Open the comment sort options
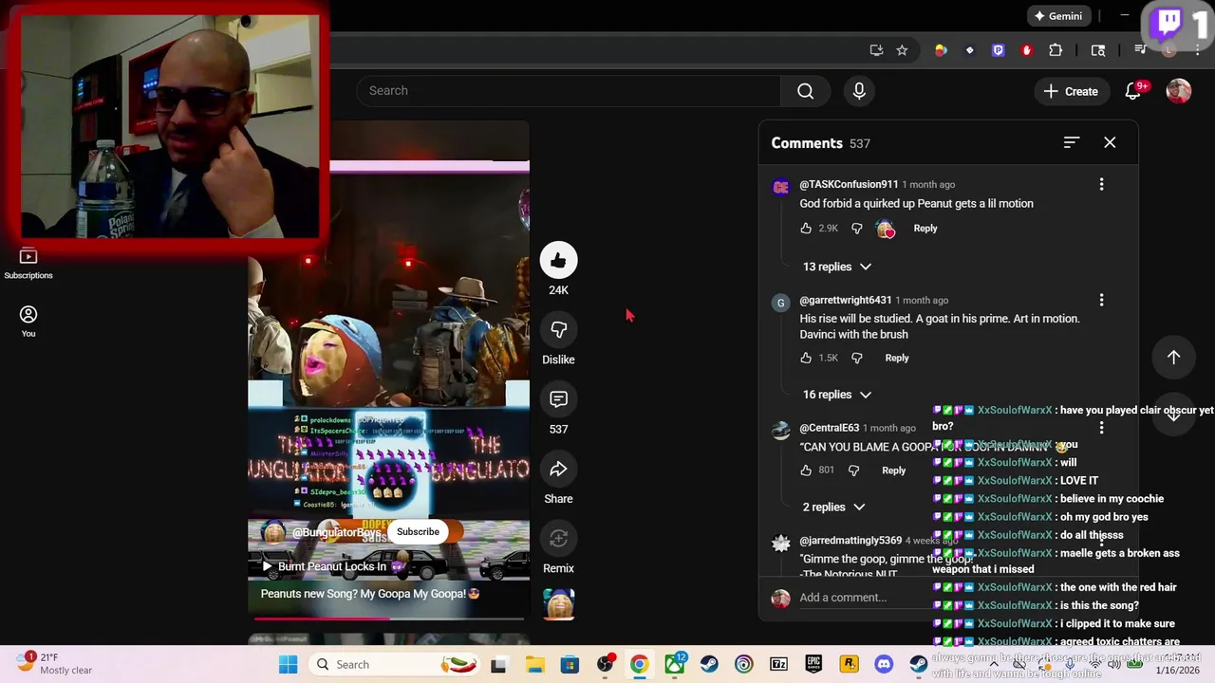 (x=1072, y=142)
